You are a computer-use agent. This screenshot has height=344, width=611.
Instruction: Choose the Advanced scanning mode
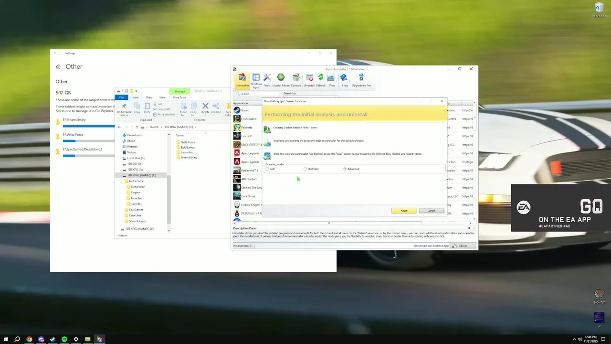pos(351,169)
